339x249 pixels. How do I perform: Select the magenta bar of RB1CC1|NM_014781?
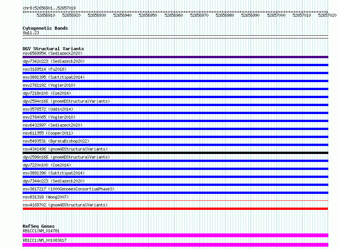pos(175,235)
